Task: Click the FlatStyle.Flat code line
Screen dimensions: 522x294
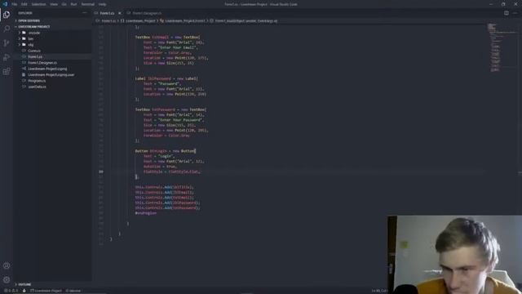Action: (x=172, y=171)
